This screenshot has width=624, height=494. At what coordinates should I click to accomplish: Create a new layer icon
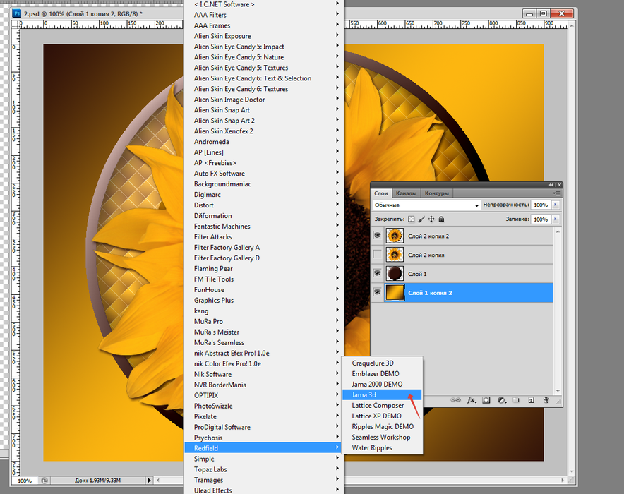(x=531, y=400)
